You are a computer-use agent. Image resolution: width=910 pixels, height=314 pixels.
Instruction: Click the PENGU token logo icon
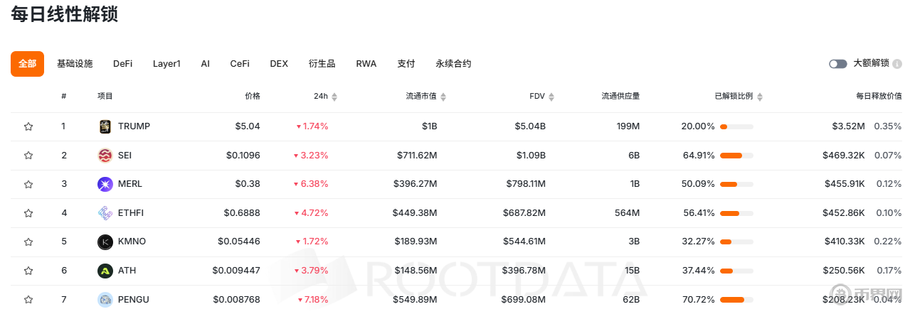[105, 300]
